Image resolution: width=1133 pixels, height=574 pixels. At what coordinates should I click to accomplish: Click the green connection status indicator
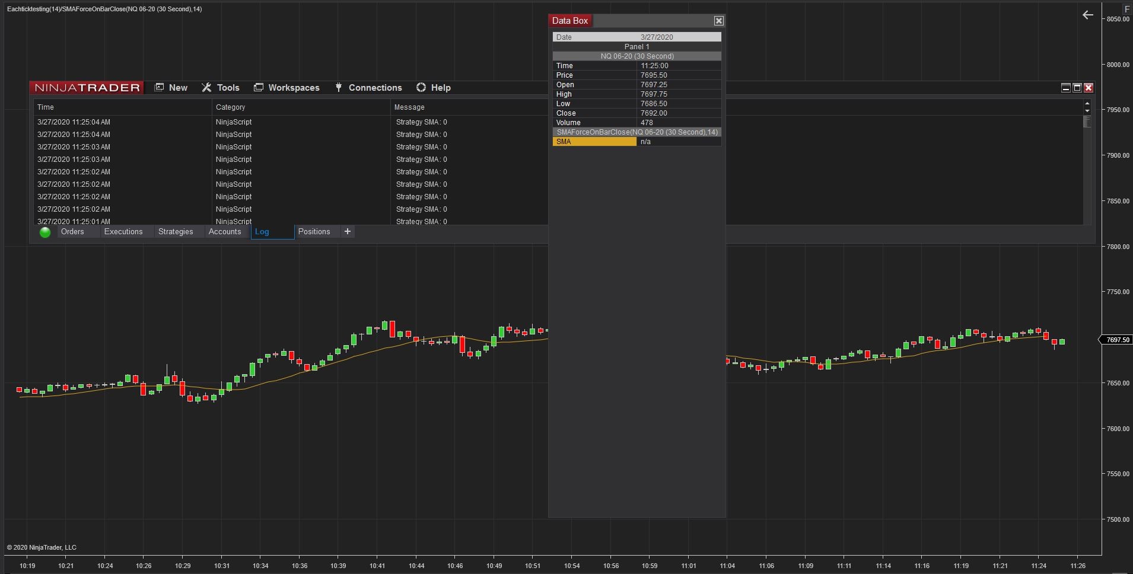[x=45, y=232]
